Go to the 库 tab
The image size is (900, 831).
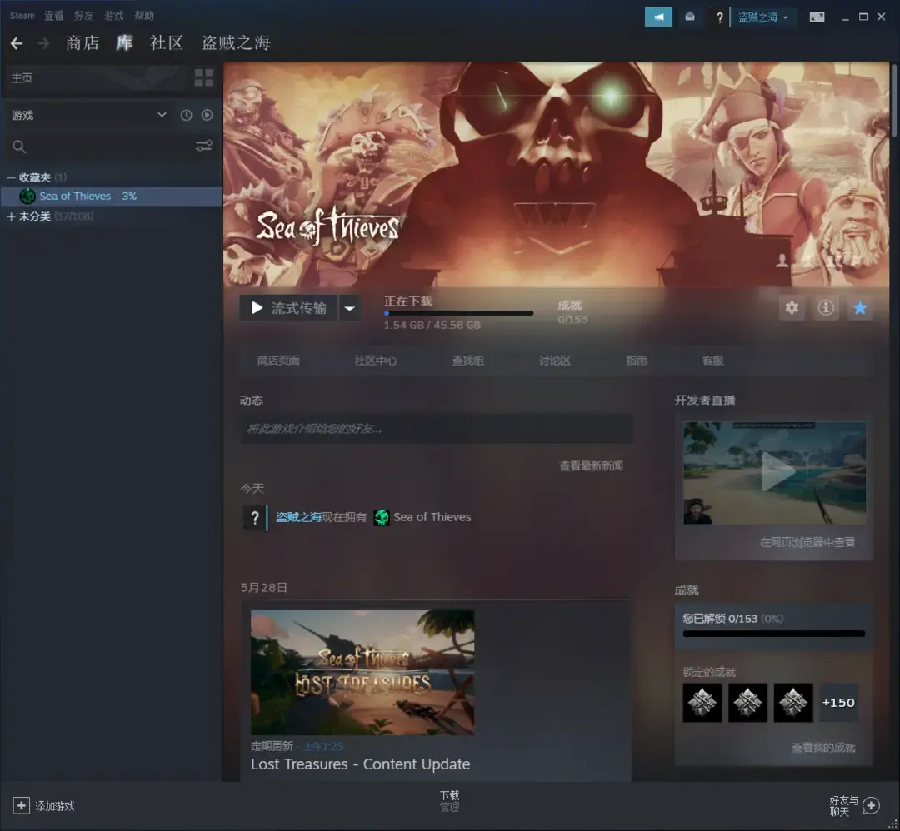(124, 43)
